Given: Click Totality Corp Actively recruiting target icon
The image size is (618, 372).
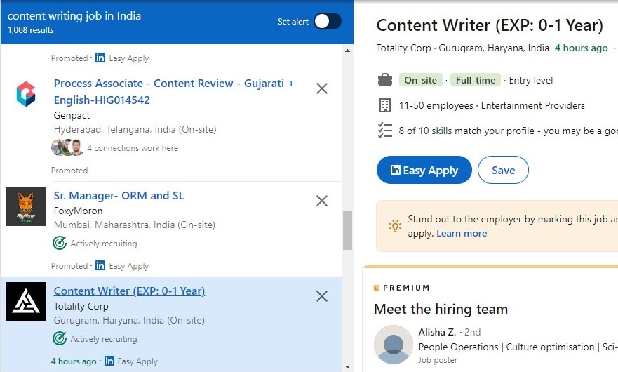Looking at the screenshot, I should tap(60, 338).
